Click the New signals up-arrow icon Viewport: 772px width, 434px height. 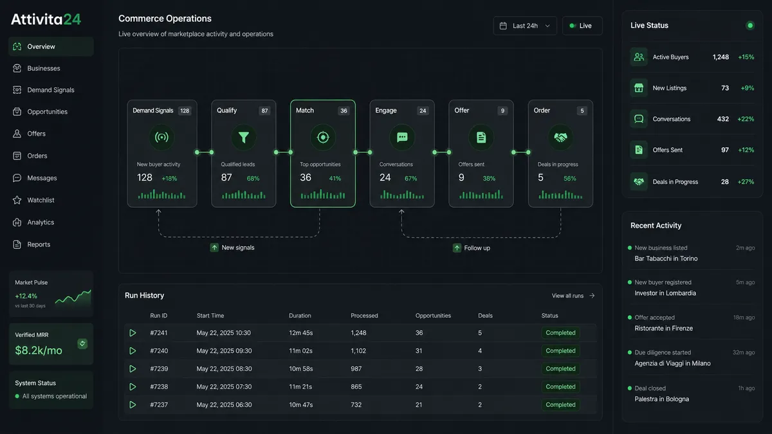coord(214,248)
